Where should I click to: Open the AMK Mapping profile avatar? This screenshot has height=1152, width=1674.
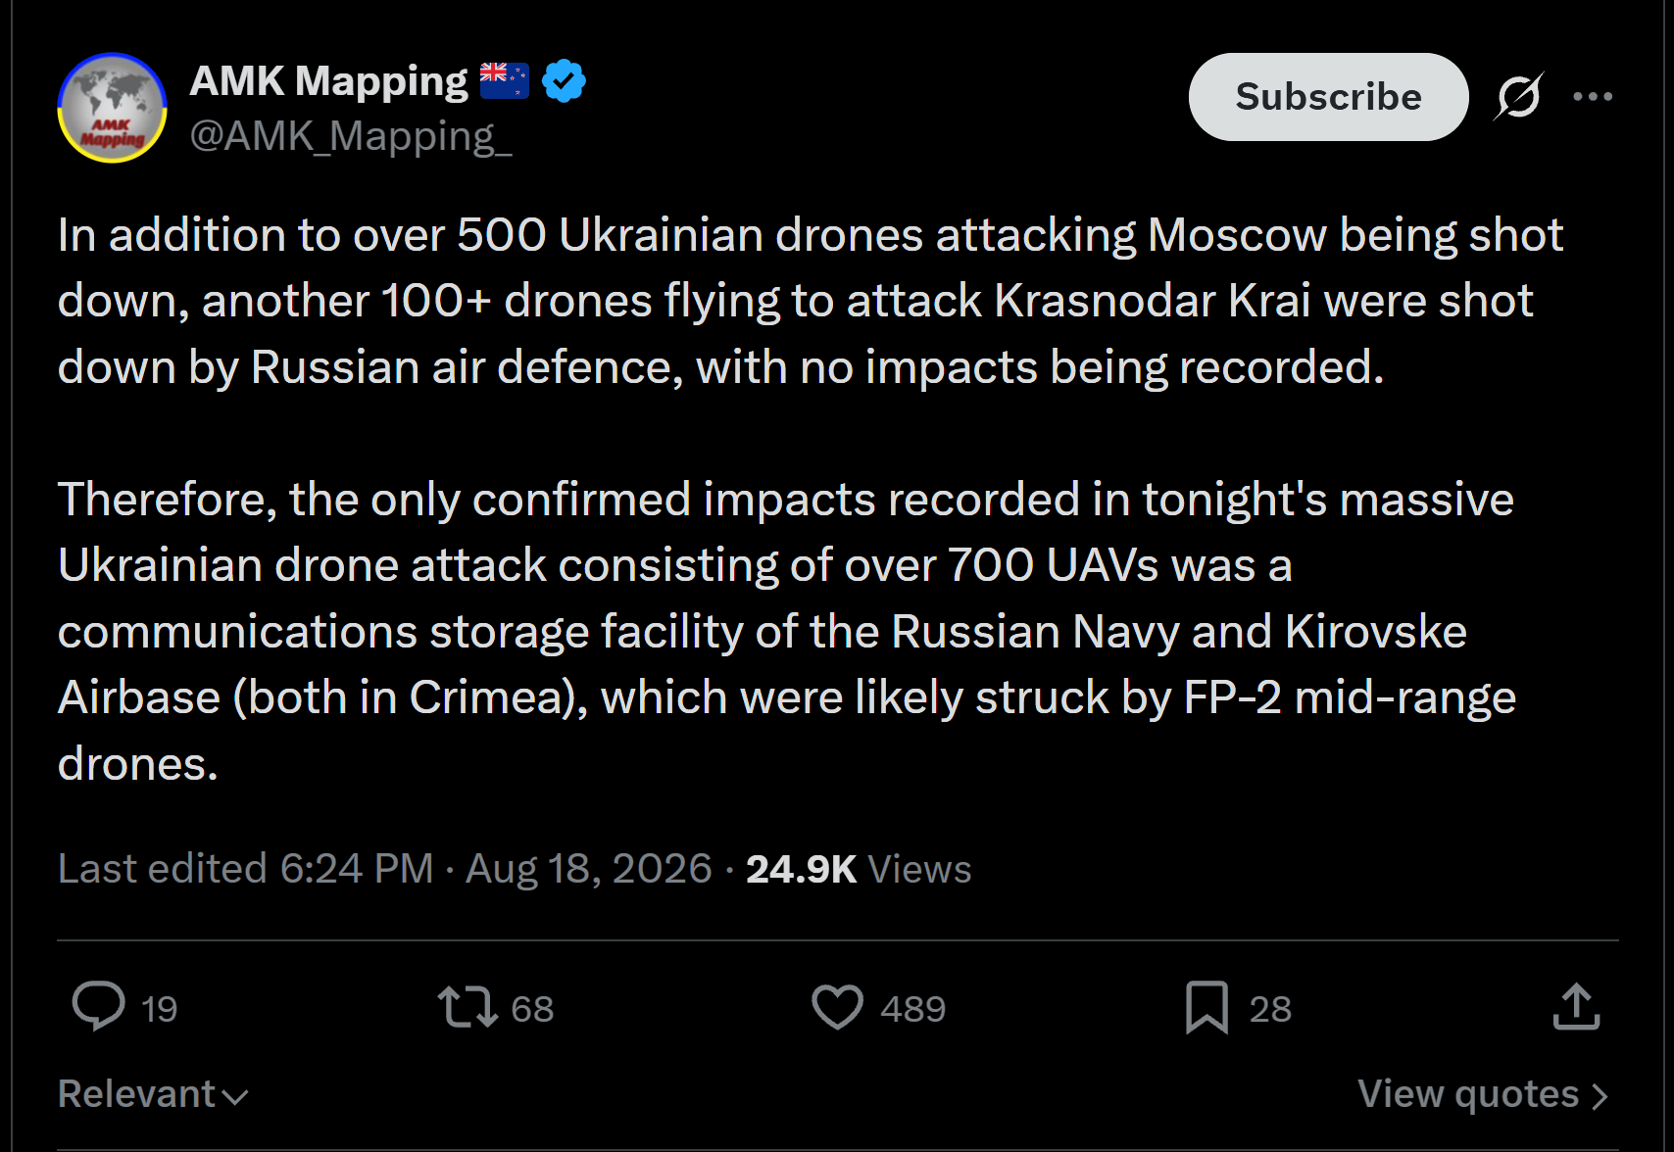point(112,108)
